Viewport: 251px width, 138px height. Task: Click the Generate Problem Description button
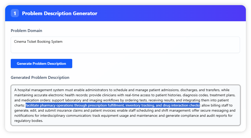tap(41, 63)
